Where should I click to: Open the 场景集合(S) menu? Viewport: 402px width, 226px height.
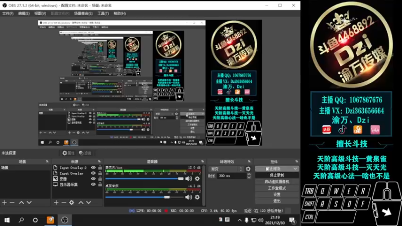[83, 14]
